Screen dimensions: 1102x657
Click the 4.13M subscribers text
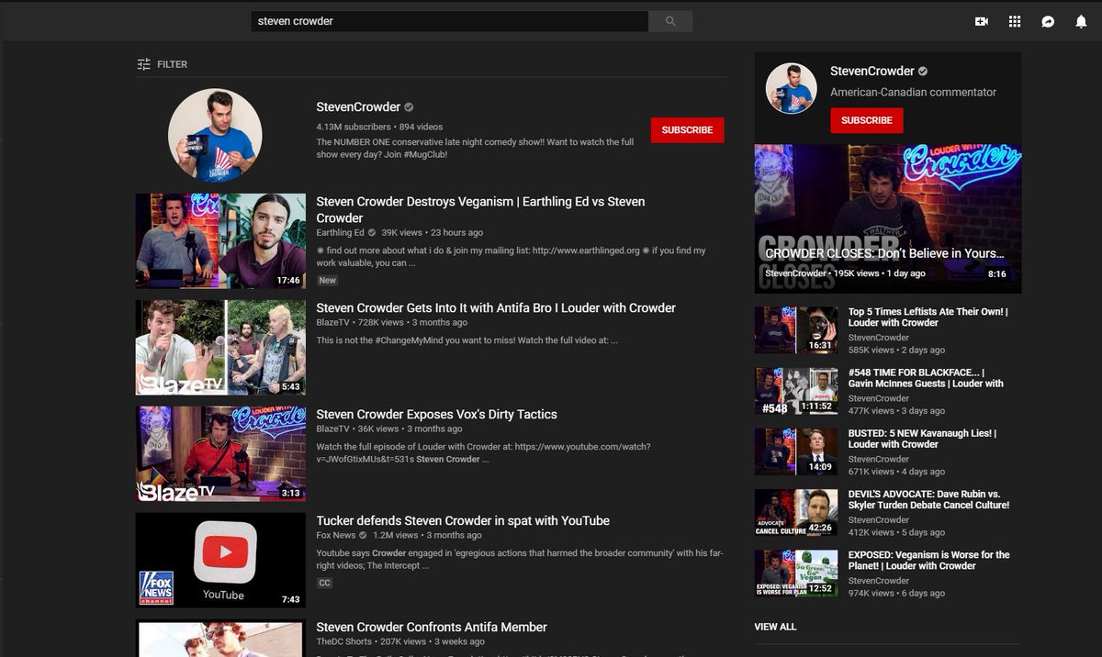(354, 127)
